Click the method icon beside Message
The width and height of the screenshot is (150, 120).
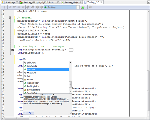tap(25, 70)
